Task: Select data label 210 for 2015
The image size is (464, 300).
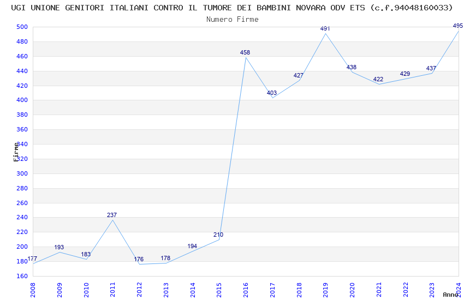Action: point(218,235)
